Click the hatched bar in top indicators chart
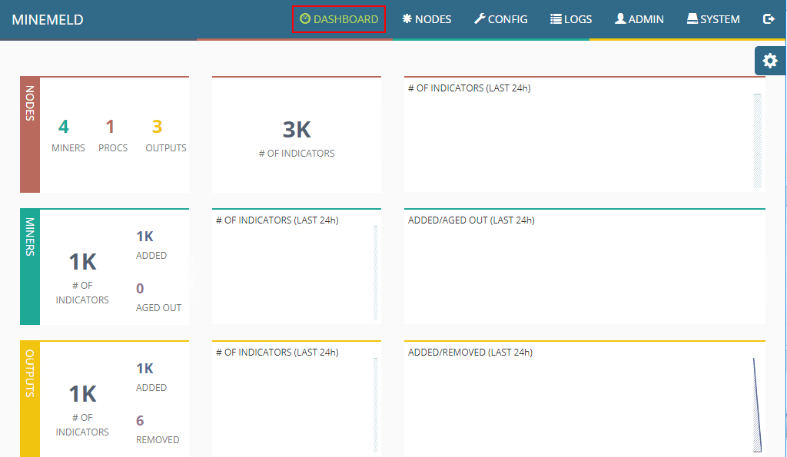 pos(758,141)
